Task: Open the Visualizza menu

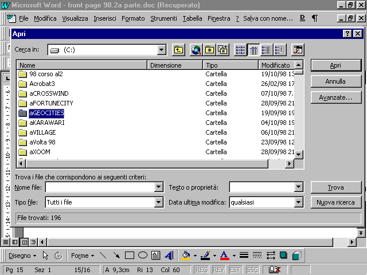Action: (75, 18)
